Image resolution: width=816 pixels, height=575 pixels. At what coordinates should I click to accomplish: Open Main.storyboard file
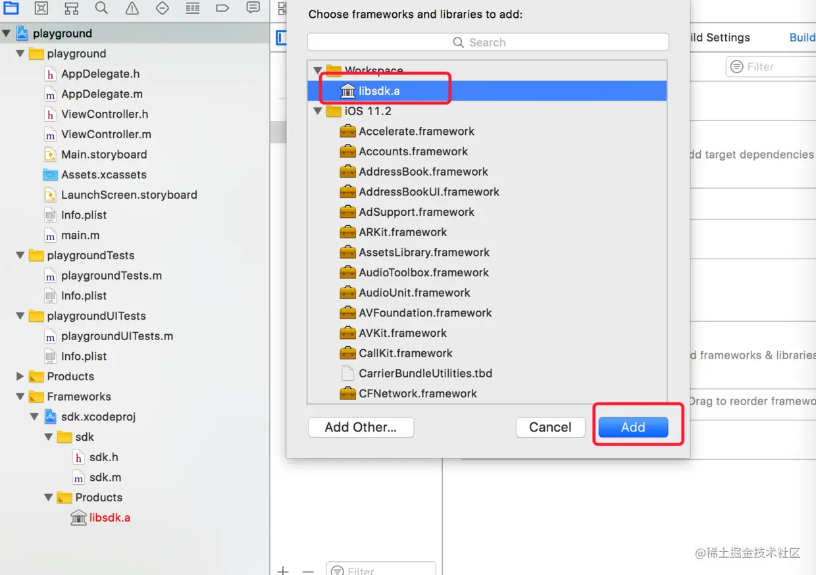(x=103, y=155)
